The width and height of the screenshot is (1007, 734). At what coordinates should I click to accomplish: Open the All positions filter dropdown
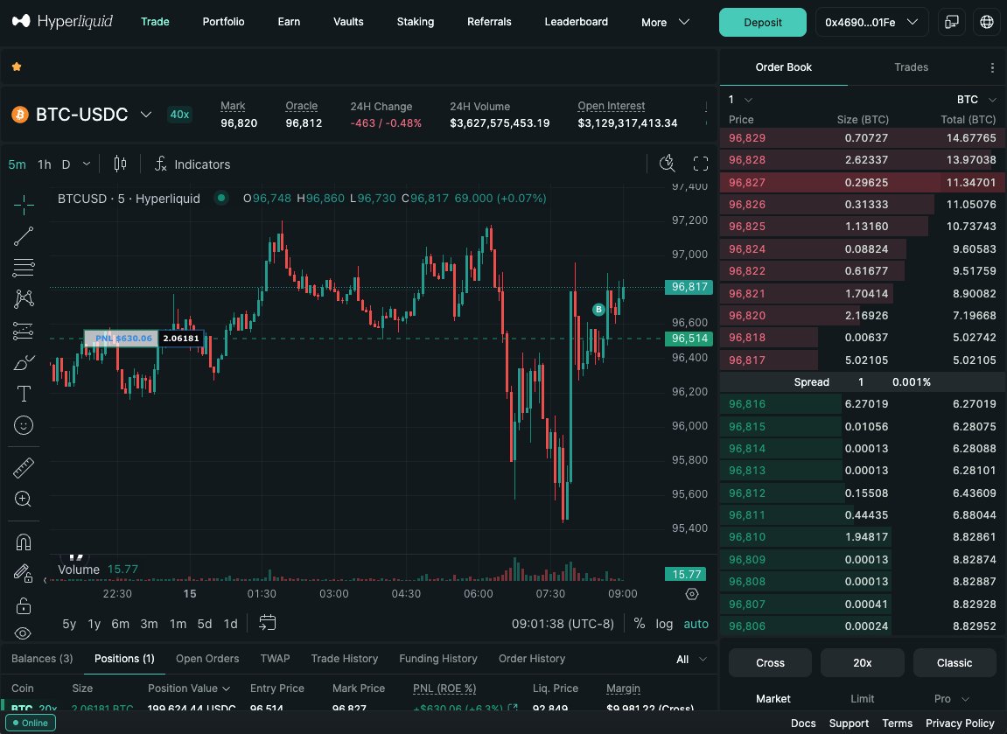[x=691, y=660]
